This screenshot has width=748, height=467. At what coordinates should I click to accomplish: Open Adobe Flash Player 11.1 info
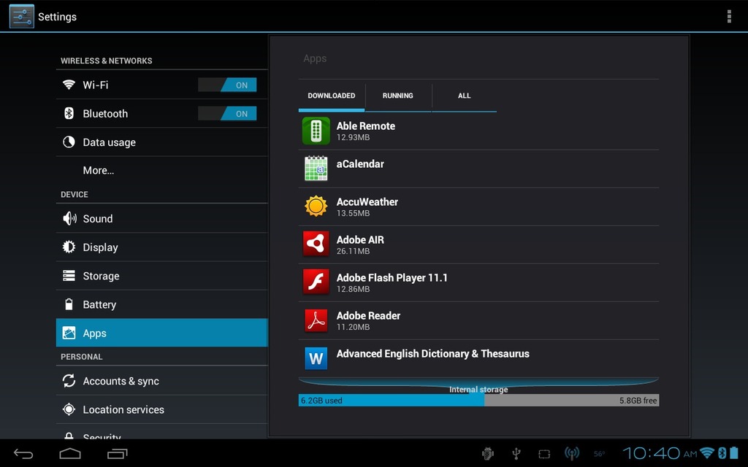coord(478,282)
